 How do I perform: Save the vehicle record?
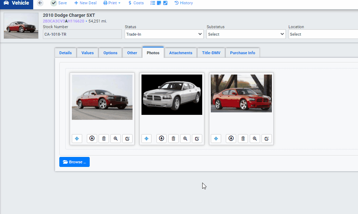point(59,3)
